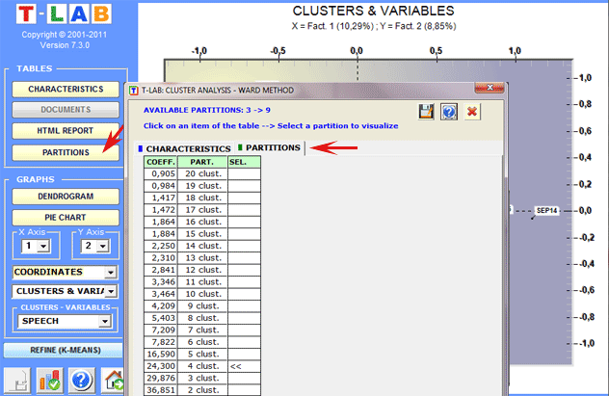Select the 4 clust. partition row

point(202,366)
